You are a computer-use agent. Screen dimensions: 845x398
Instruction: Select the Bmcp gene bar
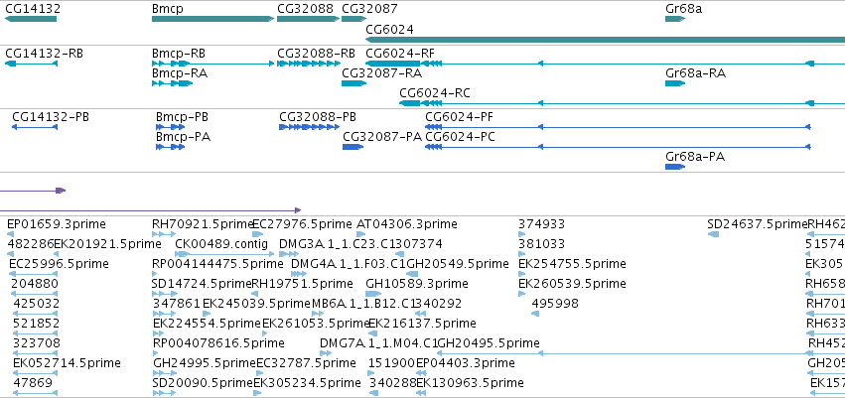click(x=212, y=19)
